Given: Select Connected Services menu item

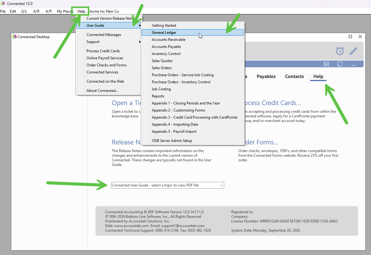Looking at the screenshot, I should (108, 72).
